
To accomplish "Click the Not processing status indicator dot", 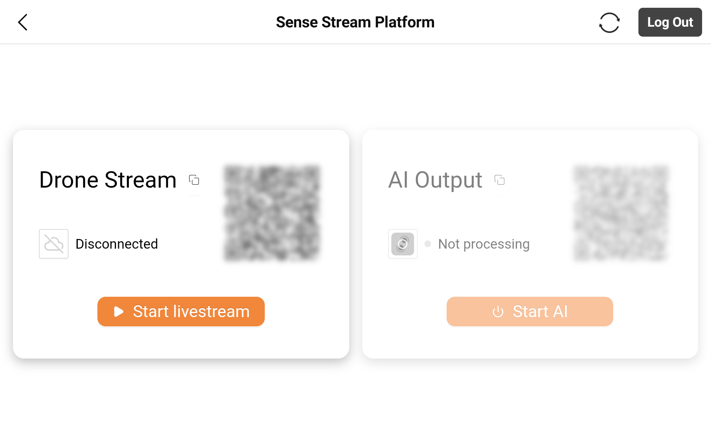I will [x=428, y=243].
